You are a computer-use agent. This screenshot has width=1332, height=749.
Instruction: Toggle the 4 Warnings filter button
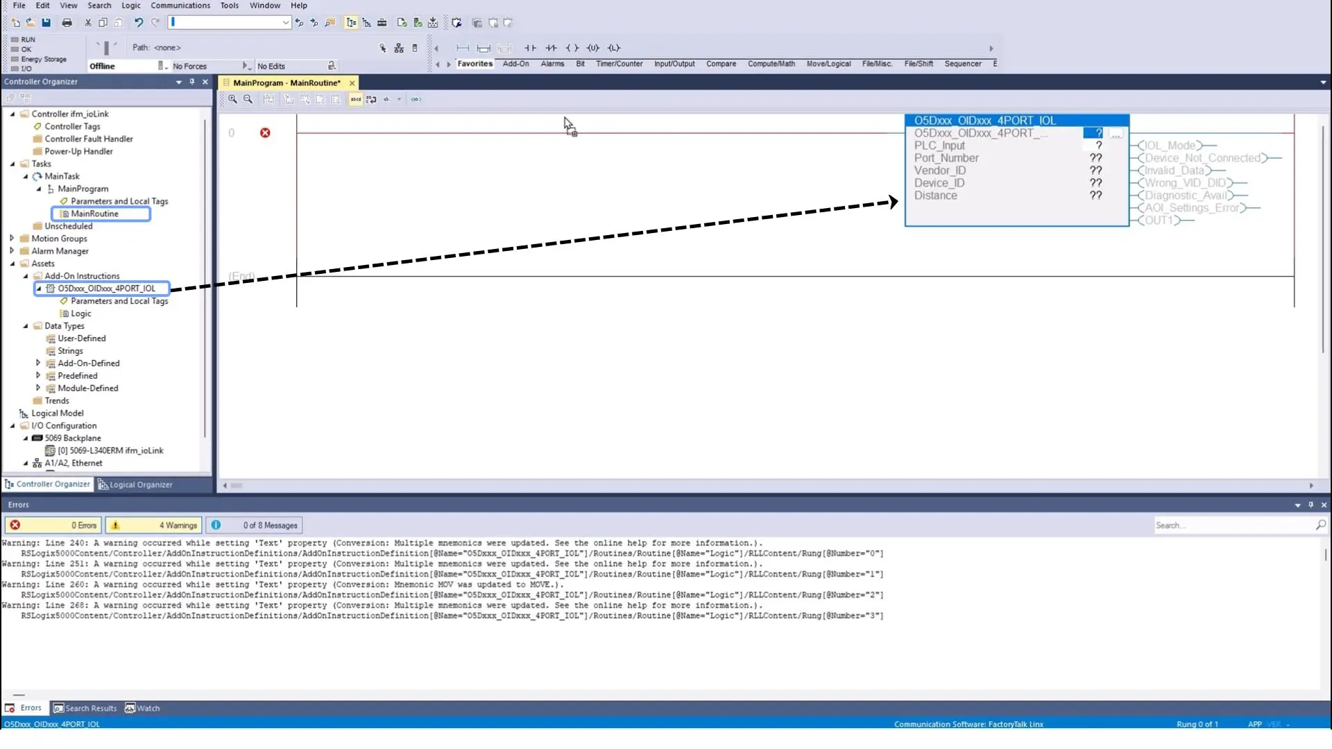click(x=153, y=525)
